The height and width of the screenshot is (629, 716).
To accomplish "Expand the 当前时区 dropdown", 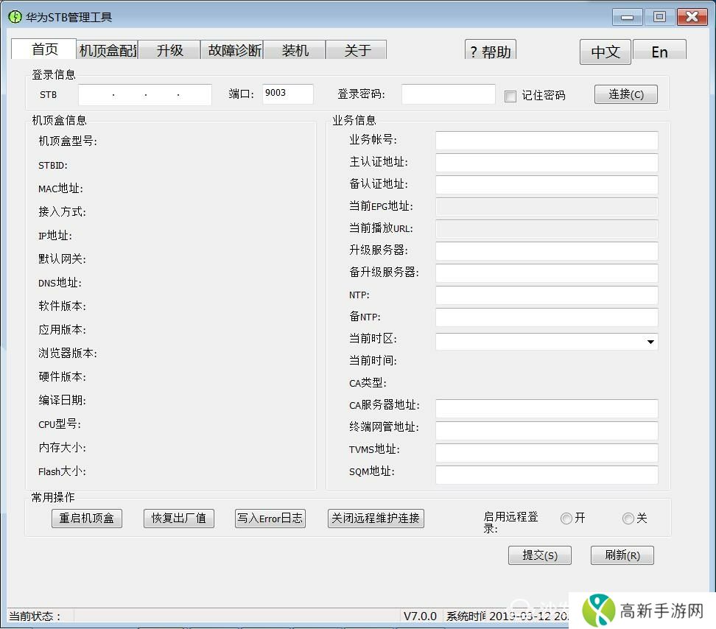I will coord(650,342).
